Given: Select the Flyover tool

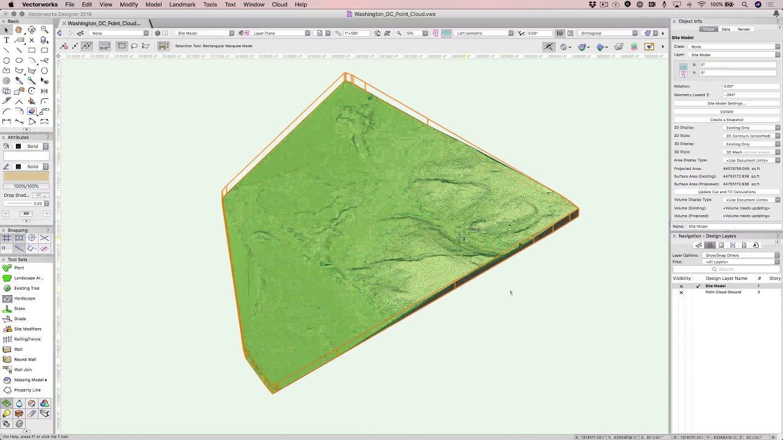Looking at the screenshot, I should click(x=31, y=29).
